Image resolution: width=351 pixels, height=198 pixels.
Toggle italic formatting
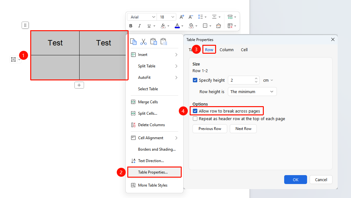coord(139,26)
